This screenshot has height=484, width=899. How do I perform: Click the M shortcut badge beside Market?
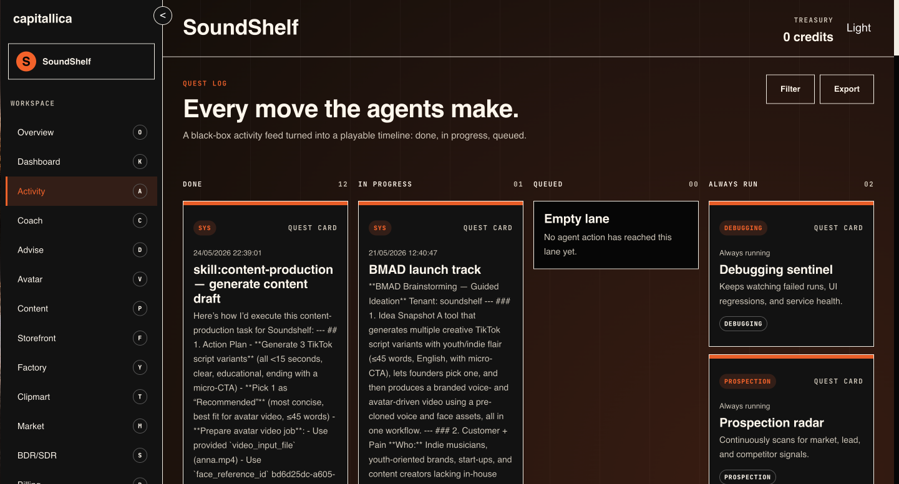coord(140,426)
